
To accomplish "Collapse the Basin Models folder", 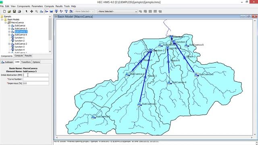I will 2,19.
